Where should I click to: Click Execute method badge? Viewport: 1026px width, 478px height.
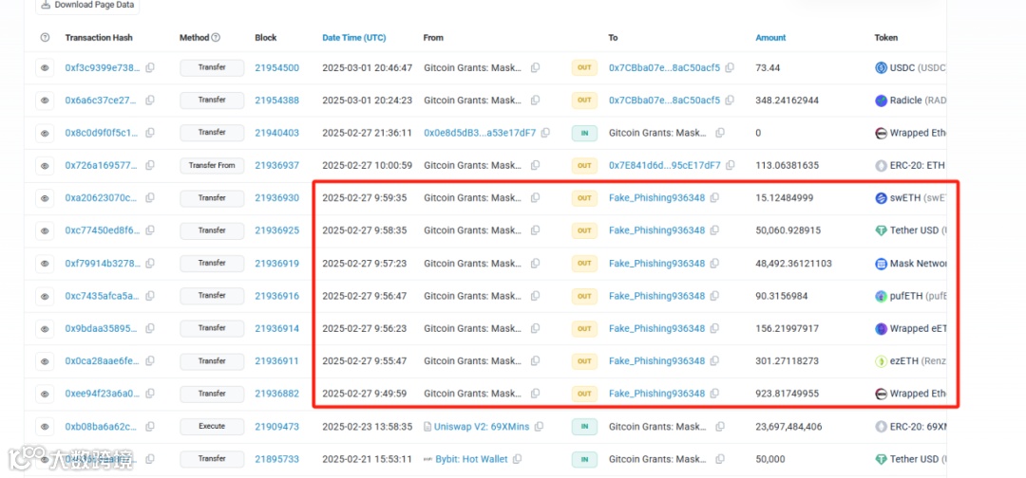click(212, 427)
